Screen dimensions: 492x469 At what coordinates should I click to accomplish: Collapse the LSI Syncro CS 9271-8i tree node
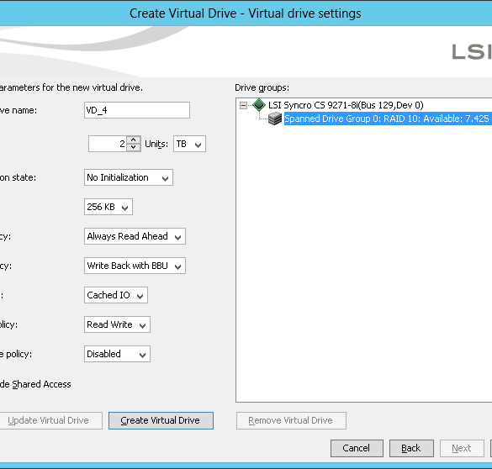(243, 105)
